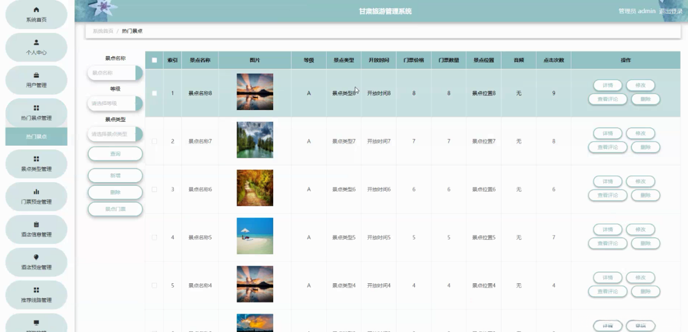This screenshot has width=688, height=332.
Task: Focus the 景点名称 search input
Action: tap(115, 73)
